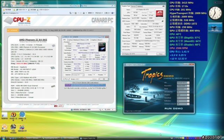Open the Tools menu in IE command bar
This screenshot has height=140, width=224.
[x=107, y=13]
